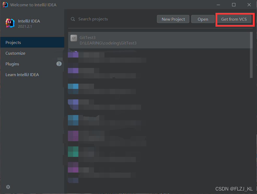Open Learn IntelliJ IDEA tab
The height and width of the screenshot is (194, 257).
[32, 75]
